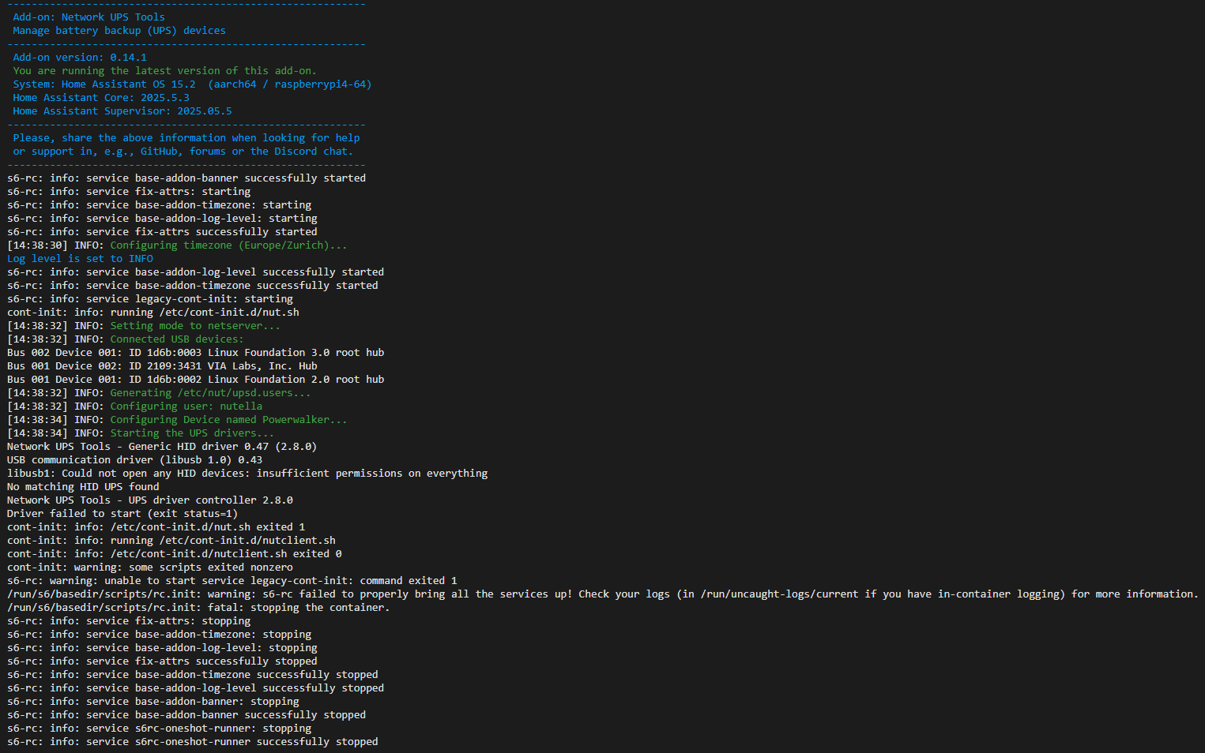Click the "System: Home Assistant OS 15.2" line

tap(192, 84)
